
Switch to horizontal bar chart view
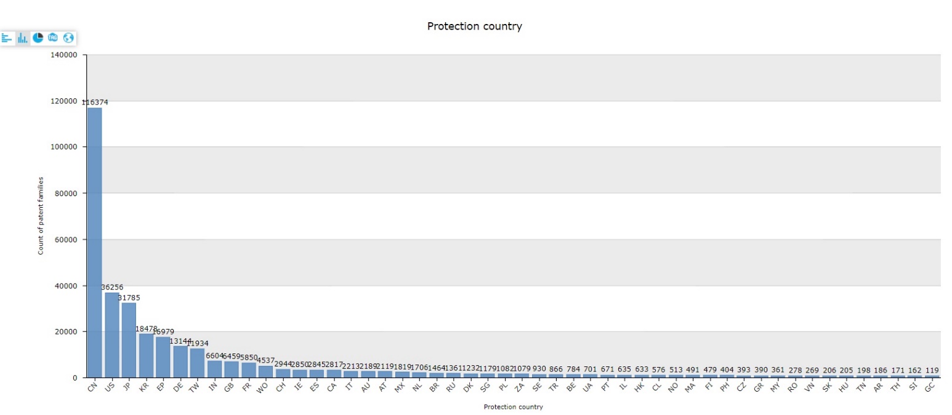7,38
